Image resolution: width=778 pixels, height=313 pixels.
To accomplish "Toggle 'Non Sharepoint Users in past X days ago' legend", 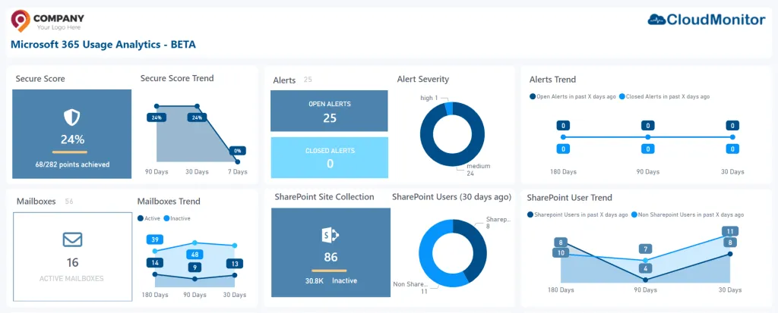I will [x=687, y=214].
